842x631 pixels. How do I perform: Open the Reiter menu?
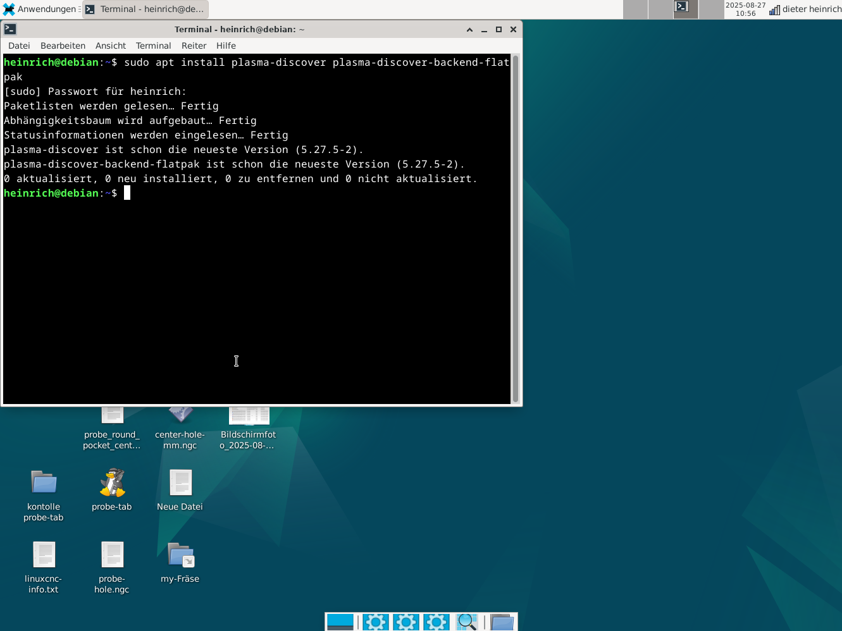click(x=194, y=46)
